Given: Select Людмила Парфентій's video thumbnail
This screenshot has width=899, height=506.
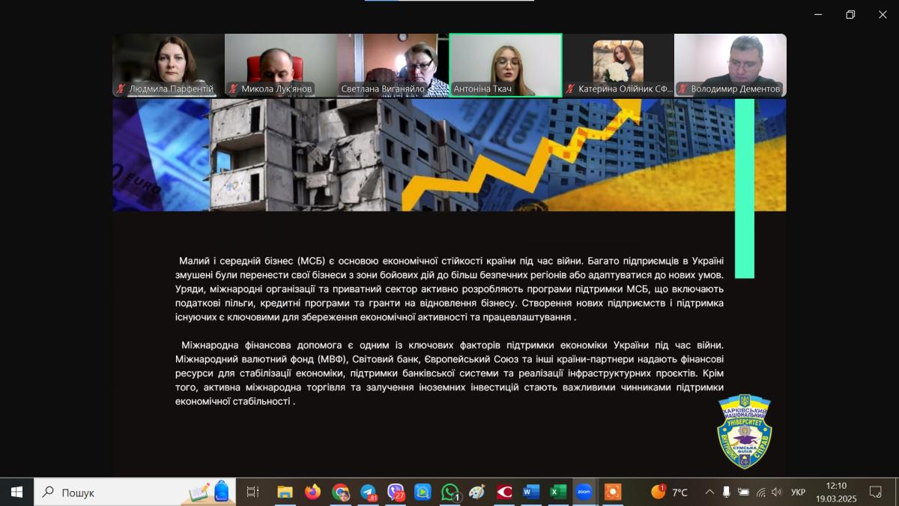Looking at the screenshot, I should pyautogui.click(x=169, y=65).
